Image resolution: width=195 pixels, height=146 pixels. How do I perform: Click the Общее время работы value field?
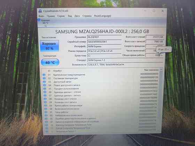[155, 55]
